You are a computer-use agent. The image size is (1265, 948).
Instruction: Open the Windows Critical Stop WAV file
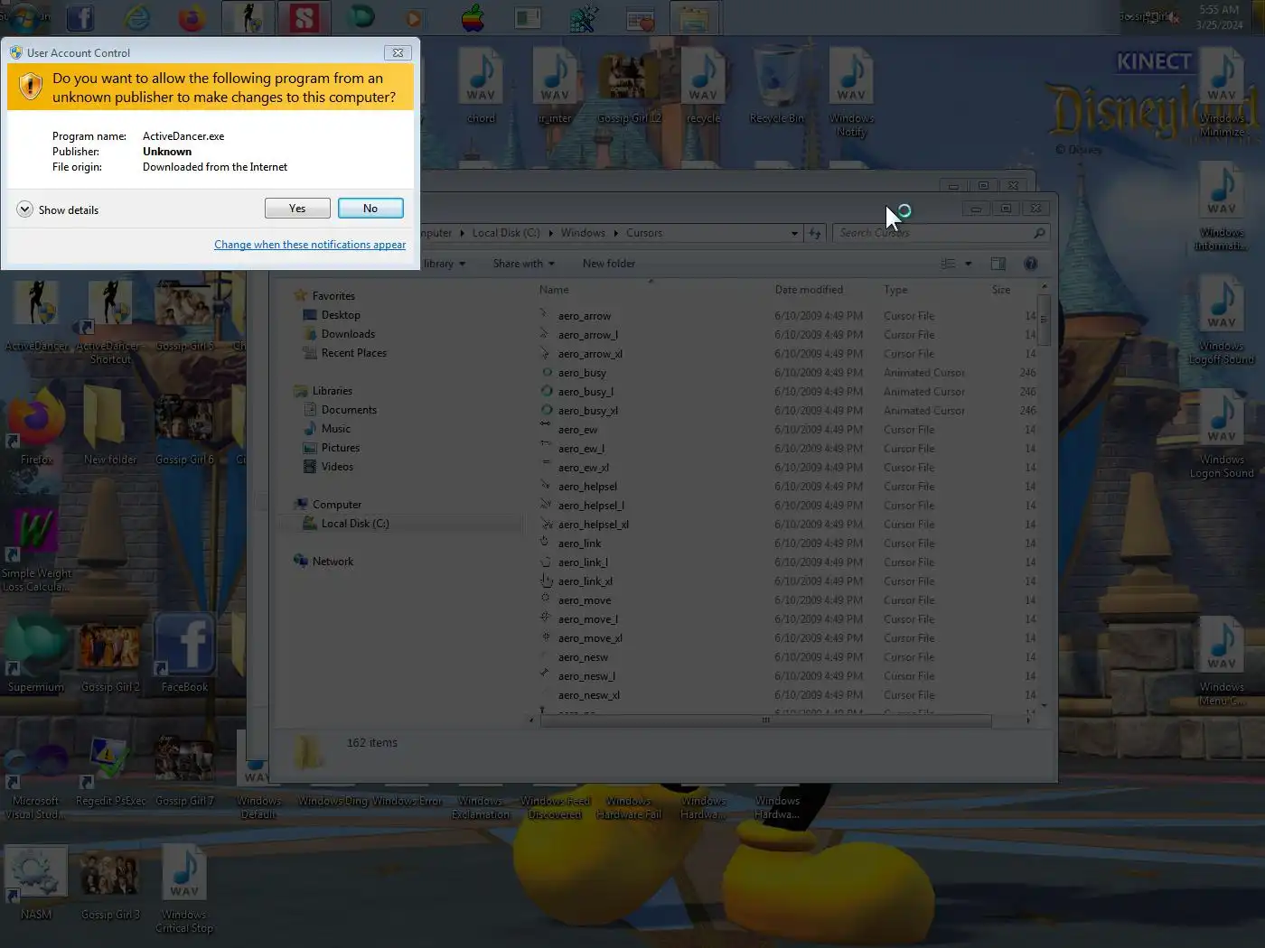(184, 889)
